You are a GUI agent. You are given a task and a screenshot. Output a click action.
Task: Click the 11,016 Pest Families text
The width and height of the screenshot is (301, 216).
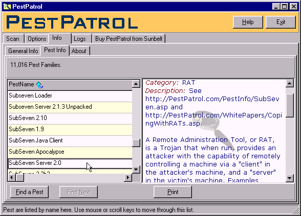(x=36, y=65)
